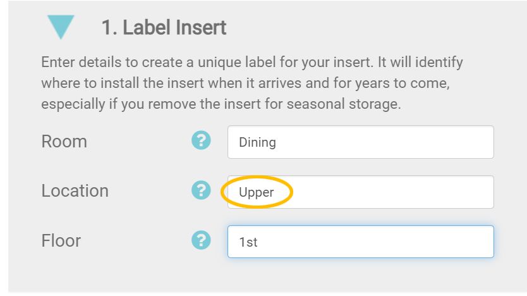Collapse the Label Insert section triangle

pyautogui.click(x=61, y=27)
